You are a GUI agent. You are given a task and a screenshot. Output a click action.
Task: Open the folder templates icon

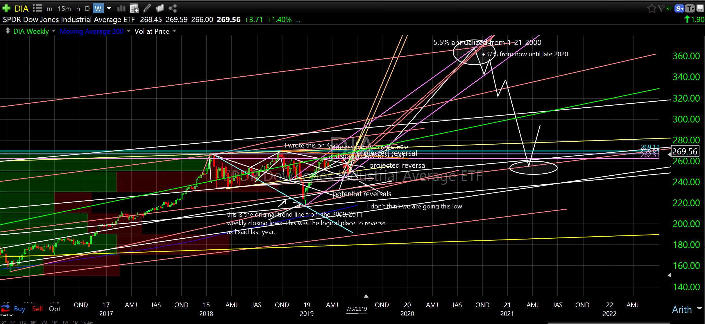160,8
